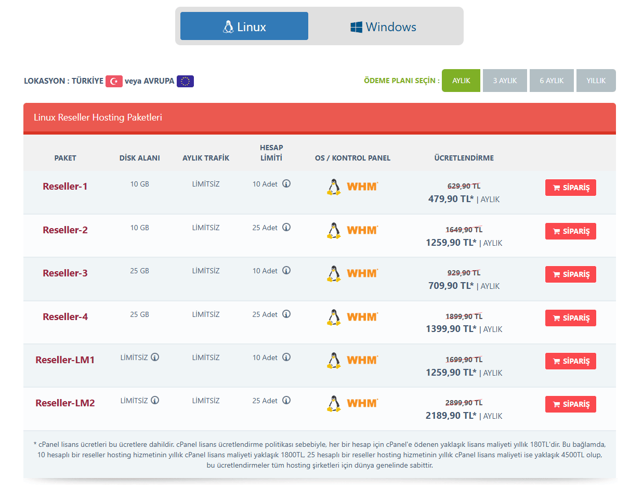Switch to the Windows hosting tab
The width and height of the screenshot is (643, 504).
pyautogui.click(x=383, y=26)
